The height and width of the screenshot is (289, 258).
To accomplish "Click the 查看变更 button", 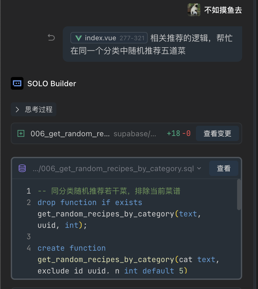I will (x=217, y=133).
